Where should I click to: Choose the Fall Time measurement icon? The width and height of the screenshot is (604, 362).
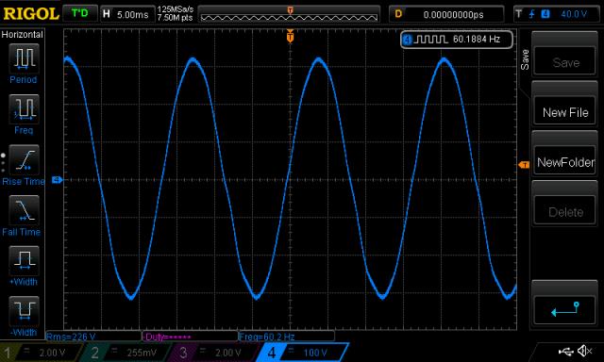tap(24, 210)
